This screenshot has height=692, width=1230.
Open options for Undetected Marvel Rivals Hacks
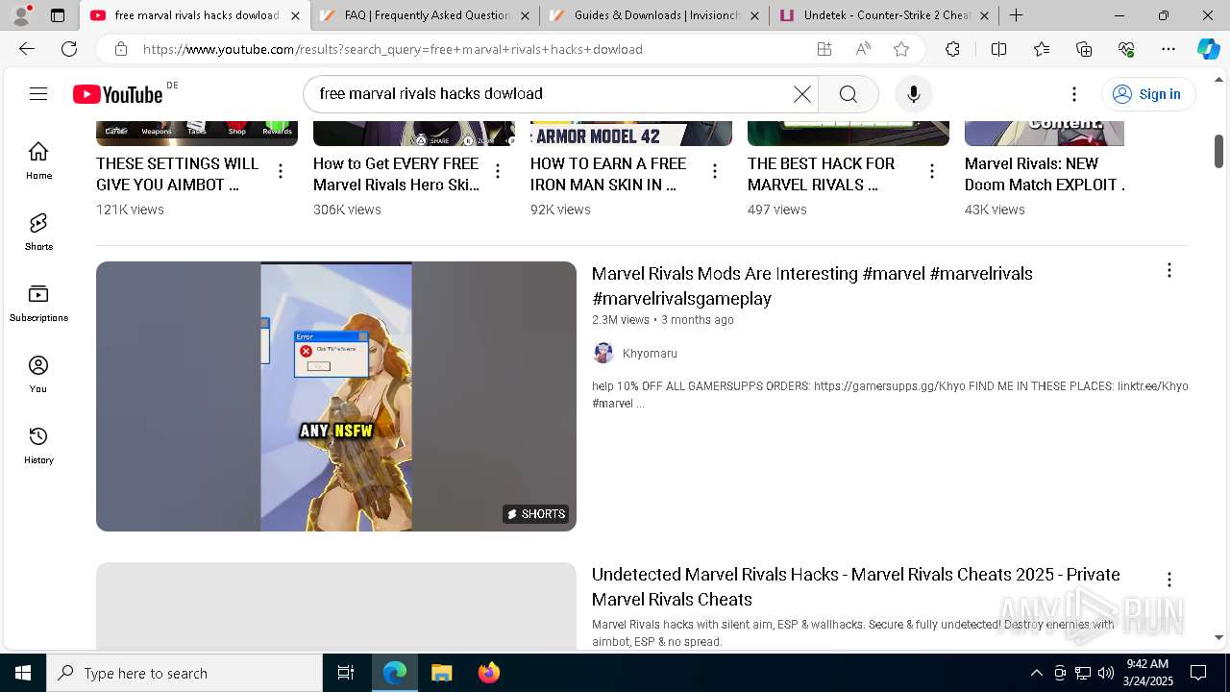click(1169, 580)
